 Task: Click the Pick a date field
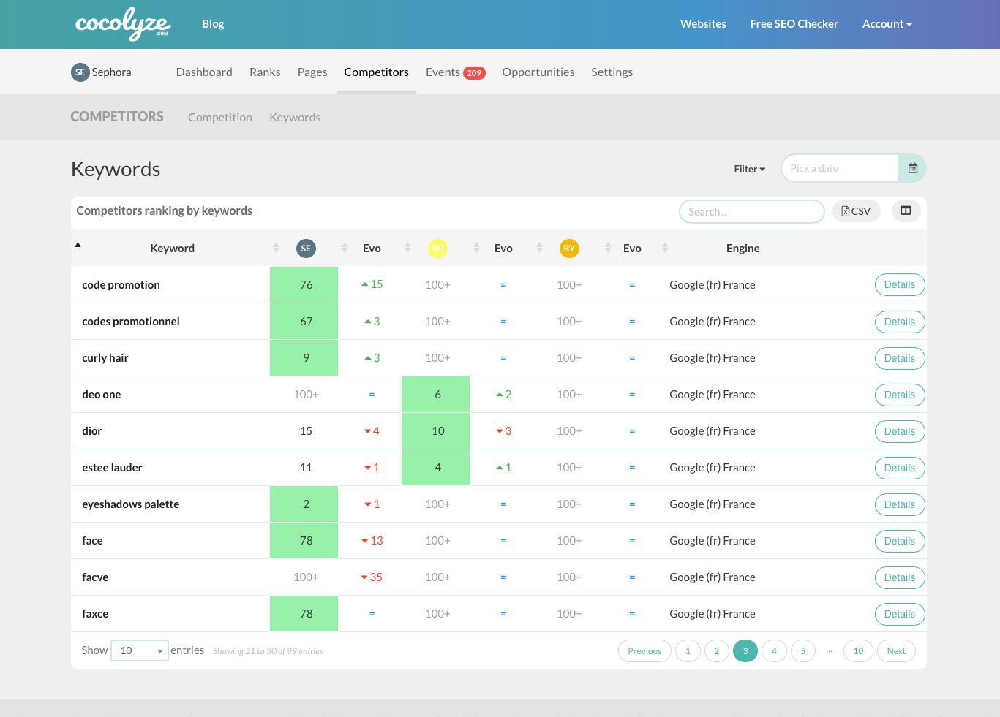pyautogui.click(x=840, y=168)
